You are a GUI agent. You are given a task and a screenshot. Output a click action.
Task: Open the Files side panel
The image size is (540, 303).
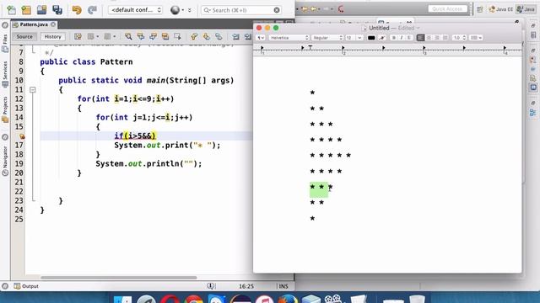[x=5, y=43]
